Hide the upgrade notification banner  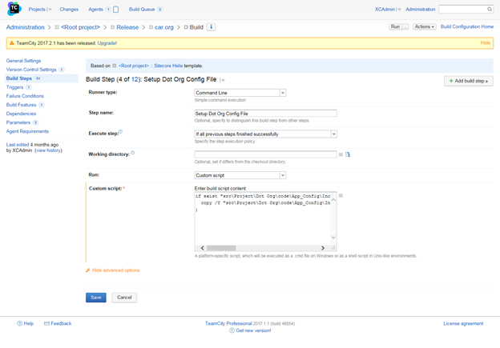486,42
